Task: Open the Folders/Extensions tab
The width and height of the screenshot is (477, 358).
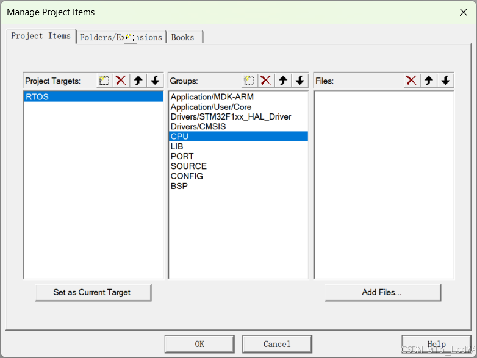Action: 121,37
